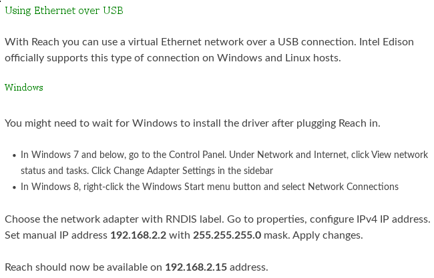Click the green 'Windows' subheading
Image resolution: width=434 pixels, height=278 pixels.
pos(24,87)
